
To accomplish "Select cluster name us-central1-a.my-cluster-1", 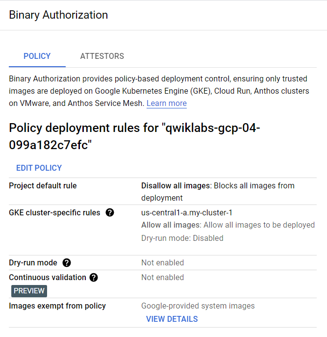I will click(187, 212).
